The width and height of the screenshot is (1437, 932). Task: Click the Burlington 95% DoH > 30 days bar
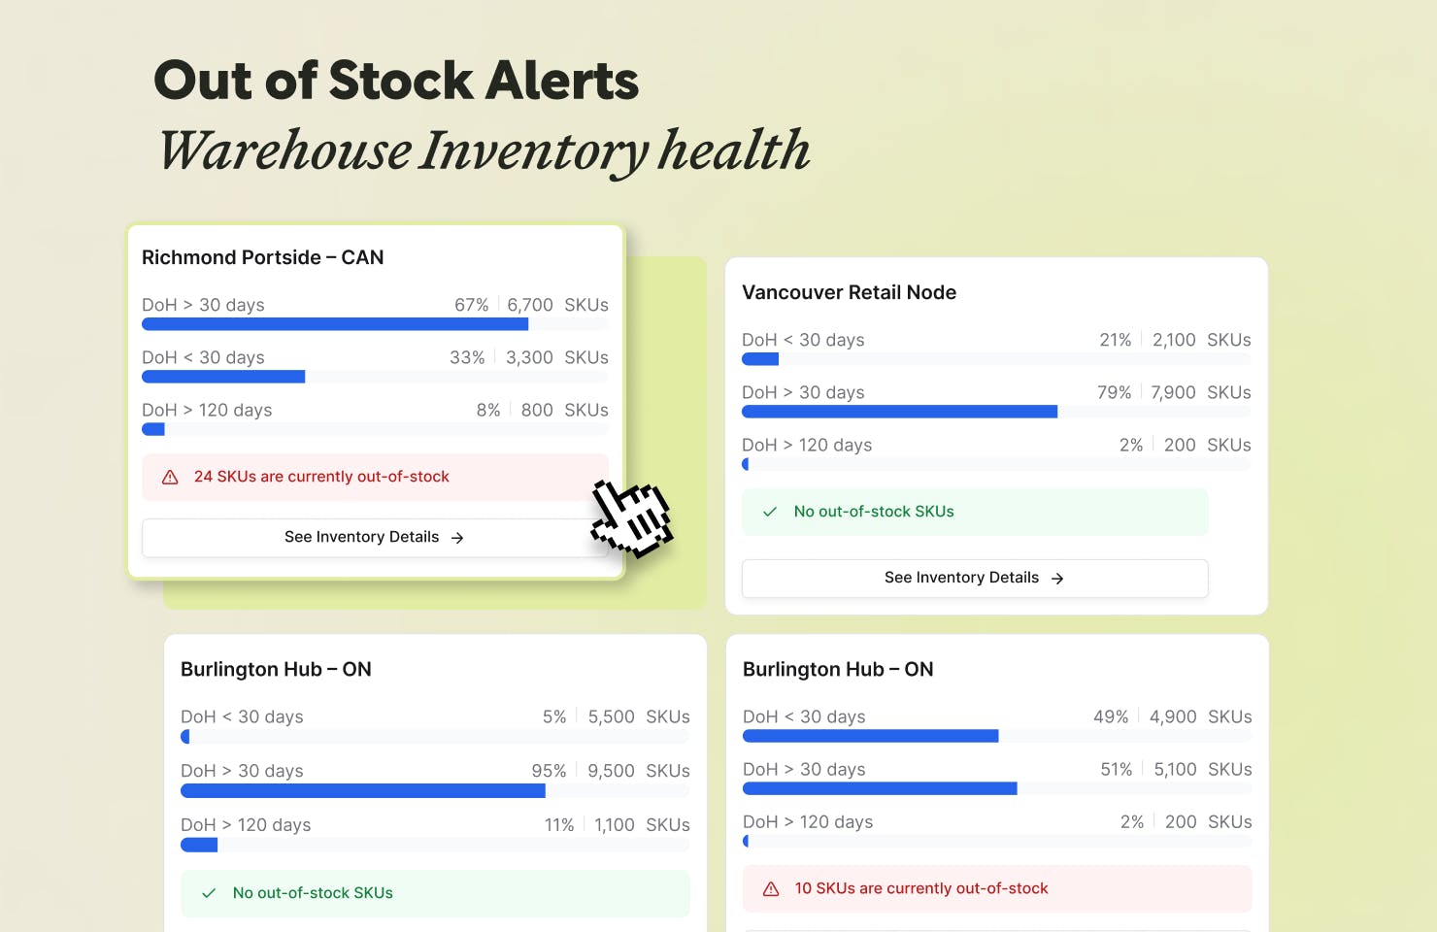click(x=362, y=791)
